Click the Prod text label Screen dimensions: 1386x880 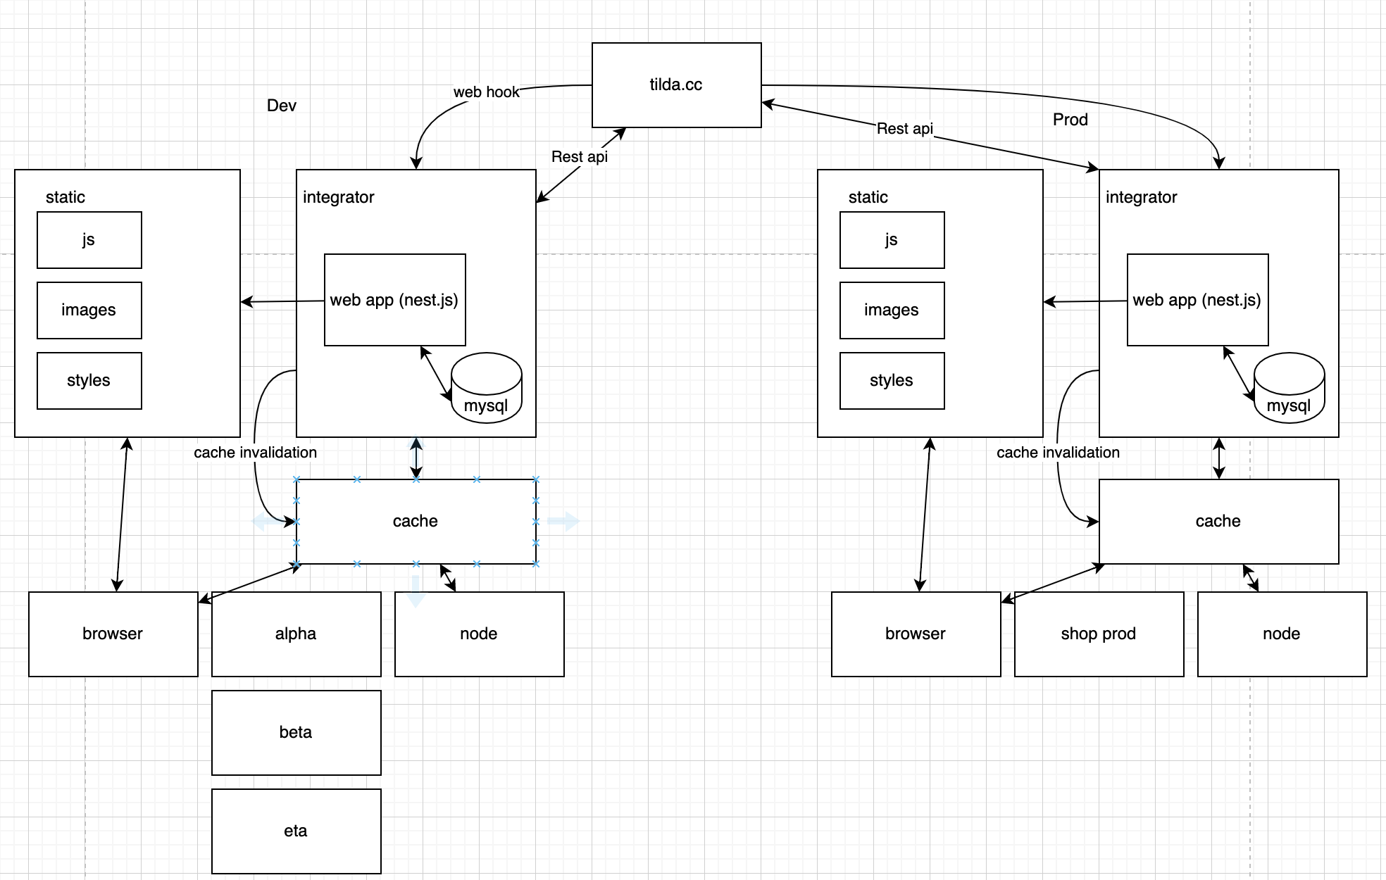click(x=1070, y=120)
